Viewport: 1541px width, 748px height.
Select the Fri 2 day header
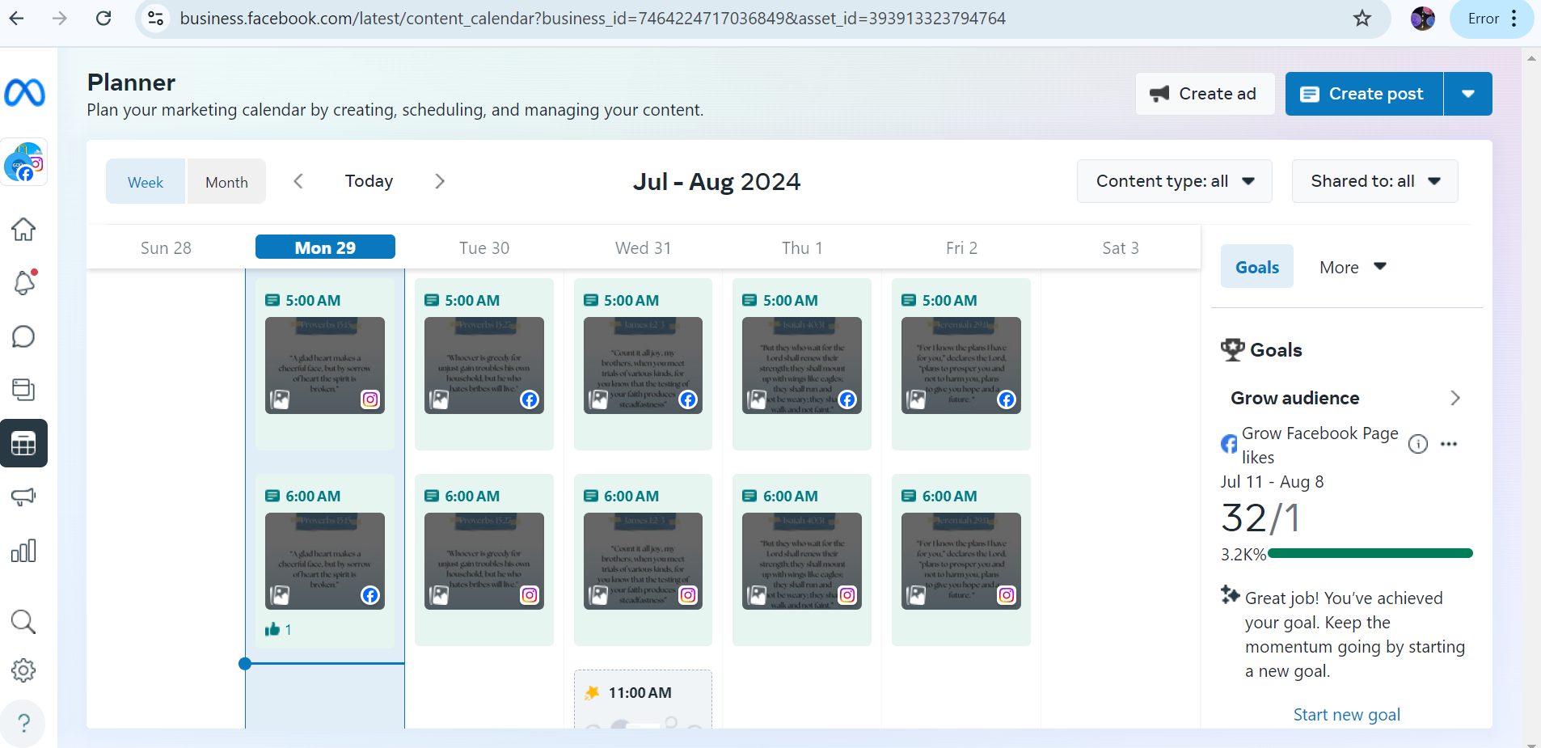pyautogui.click(x=961, y=247)
